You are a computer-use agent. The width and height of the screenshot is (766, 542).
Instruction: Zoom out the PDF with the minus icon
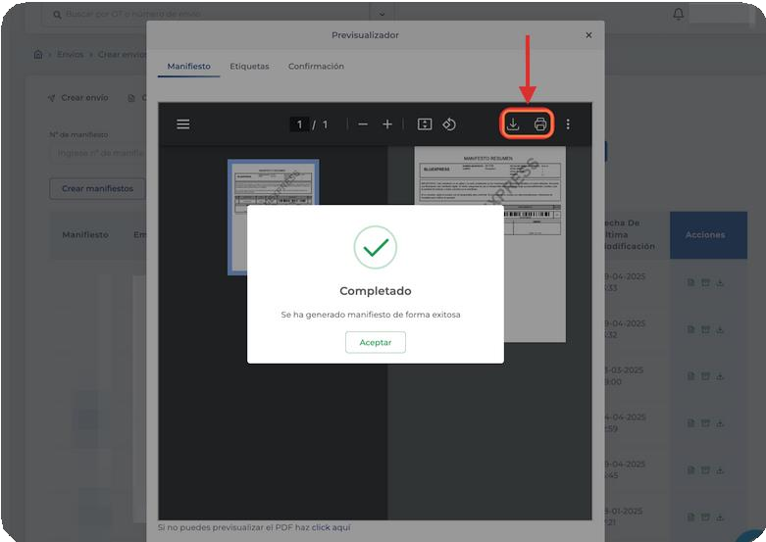(x=363, y=124)
